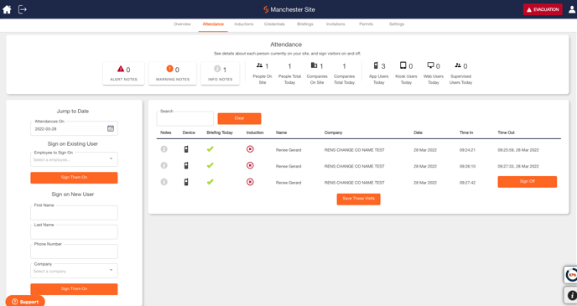
Task: Click the info note icon for 09:24:21 visit
Action: click(x=164, y=149)
